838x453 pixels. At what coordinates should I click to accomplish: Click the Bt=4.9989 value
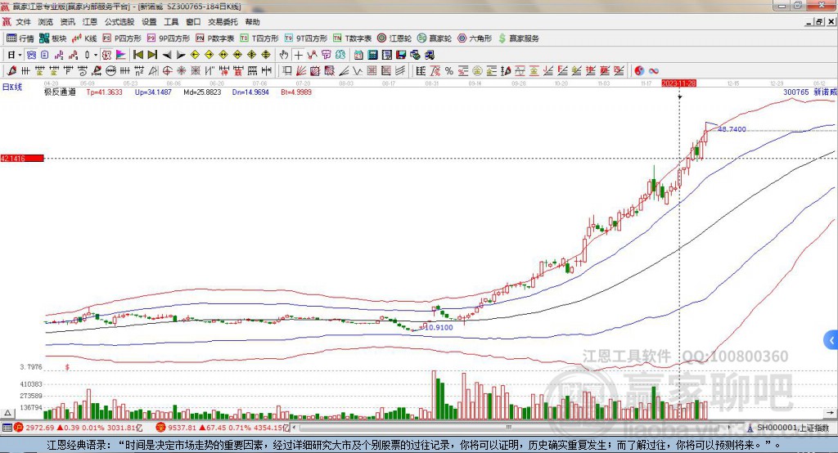(x=296, y=92)
